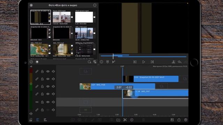
Task: Open the import media icon at bottom left
Action: point(31,120)
